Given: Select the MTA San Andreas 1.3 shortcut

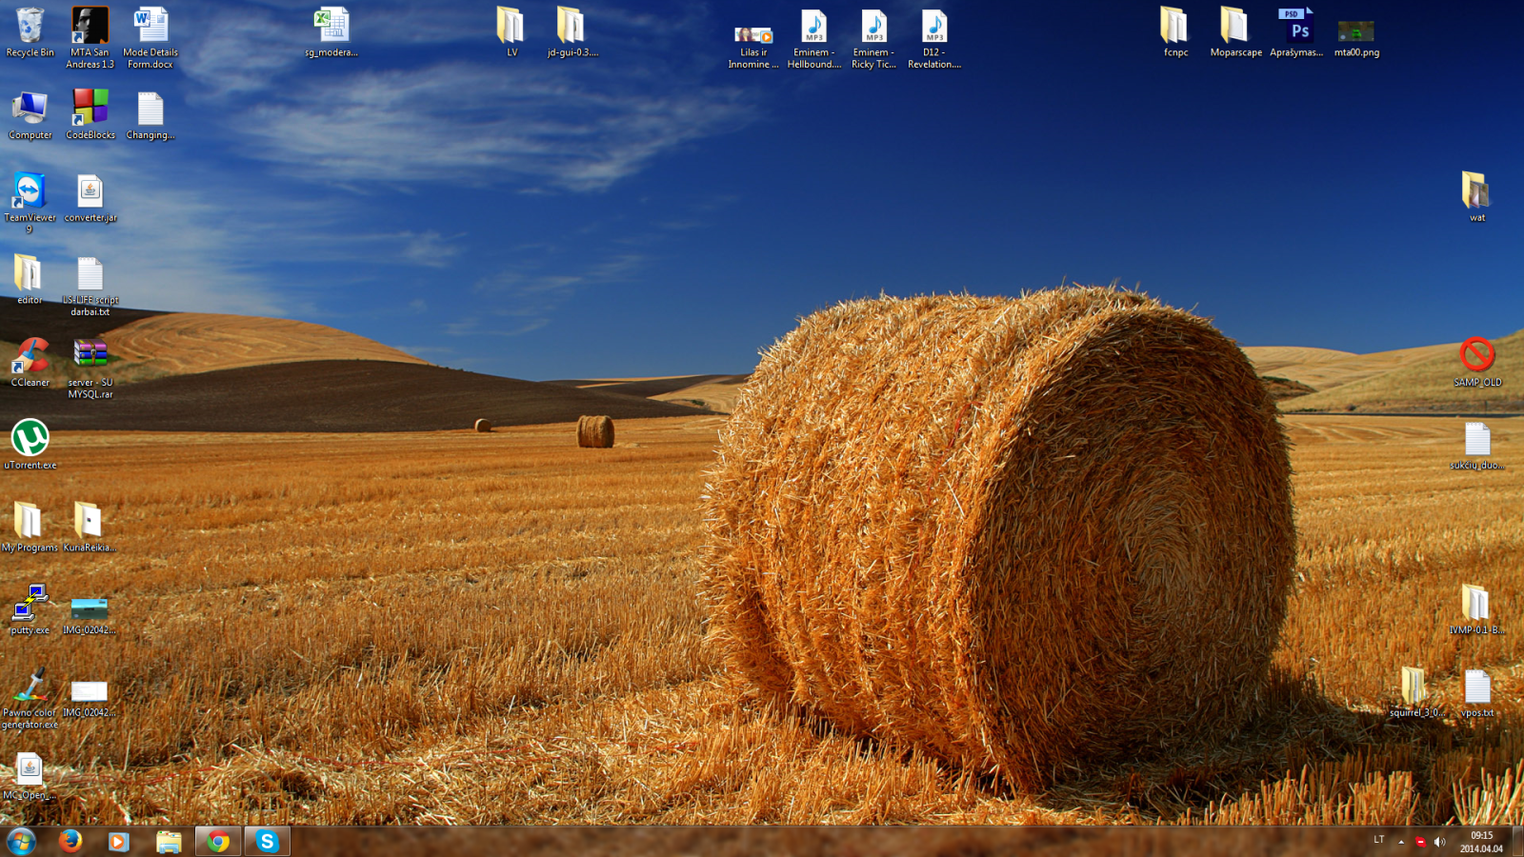Looking at the screenshot, I should click(90, 38).
